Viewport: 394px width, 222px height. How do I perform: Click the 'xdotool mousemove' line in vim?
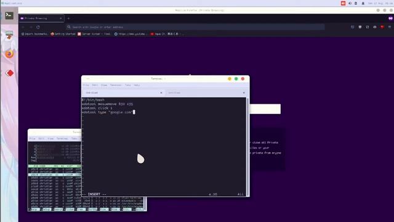point(107,104)
